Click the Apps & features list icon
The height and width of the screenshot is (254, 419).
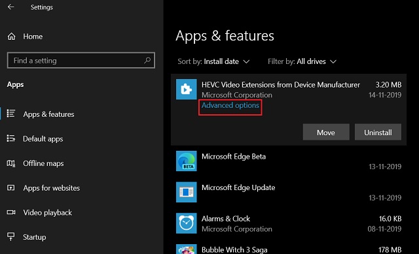coord(11,114)
